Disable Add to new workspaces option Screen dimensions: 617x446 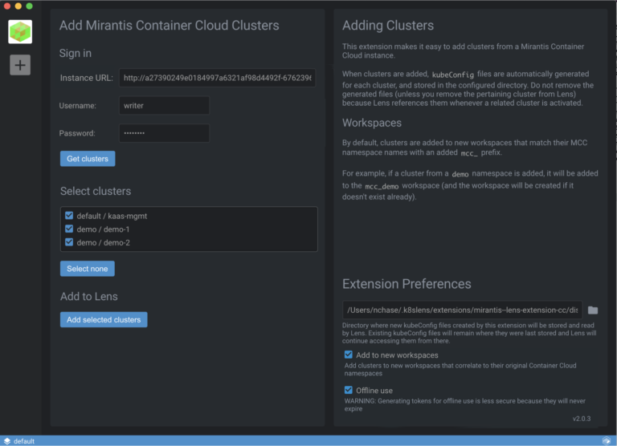[349, 355]
